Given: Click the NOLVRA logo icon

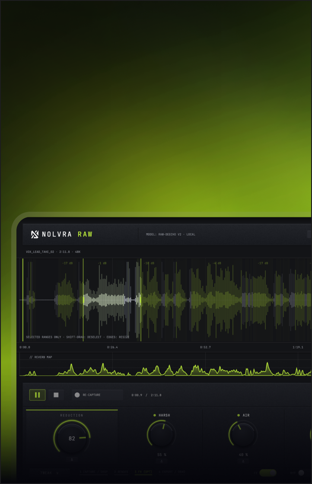Looking at the screenshot, I should coord(35,234).
